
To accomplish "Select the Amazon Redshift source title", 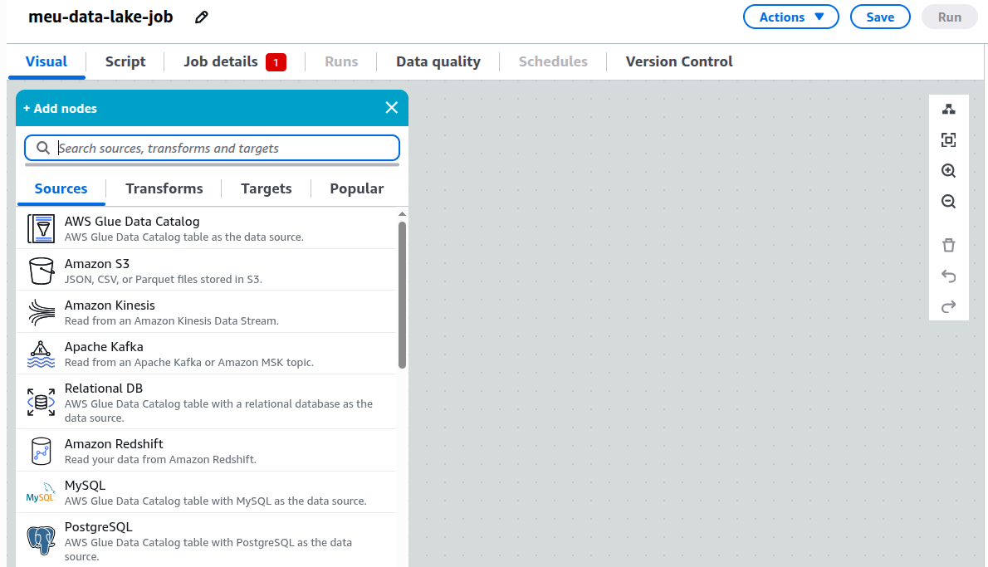I will pyautogui.click(x=114, y=444).
